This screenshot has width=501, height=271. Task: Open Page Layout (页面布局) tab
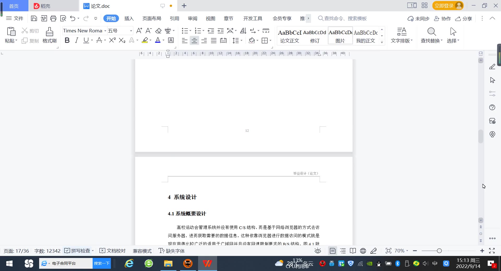[x=152, y=19]
